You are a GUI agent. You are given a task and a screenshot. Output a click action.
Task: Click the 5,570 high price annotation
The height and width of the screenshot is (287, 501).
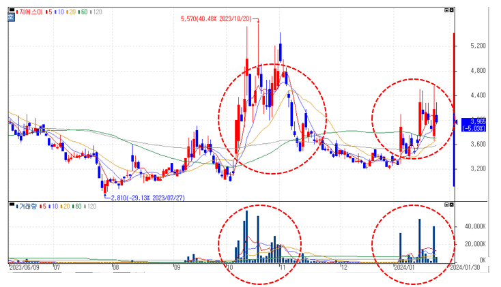click(216, 19)
